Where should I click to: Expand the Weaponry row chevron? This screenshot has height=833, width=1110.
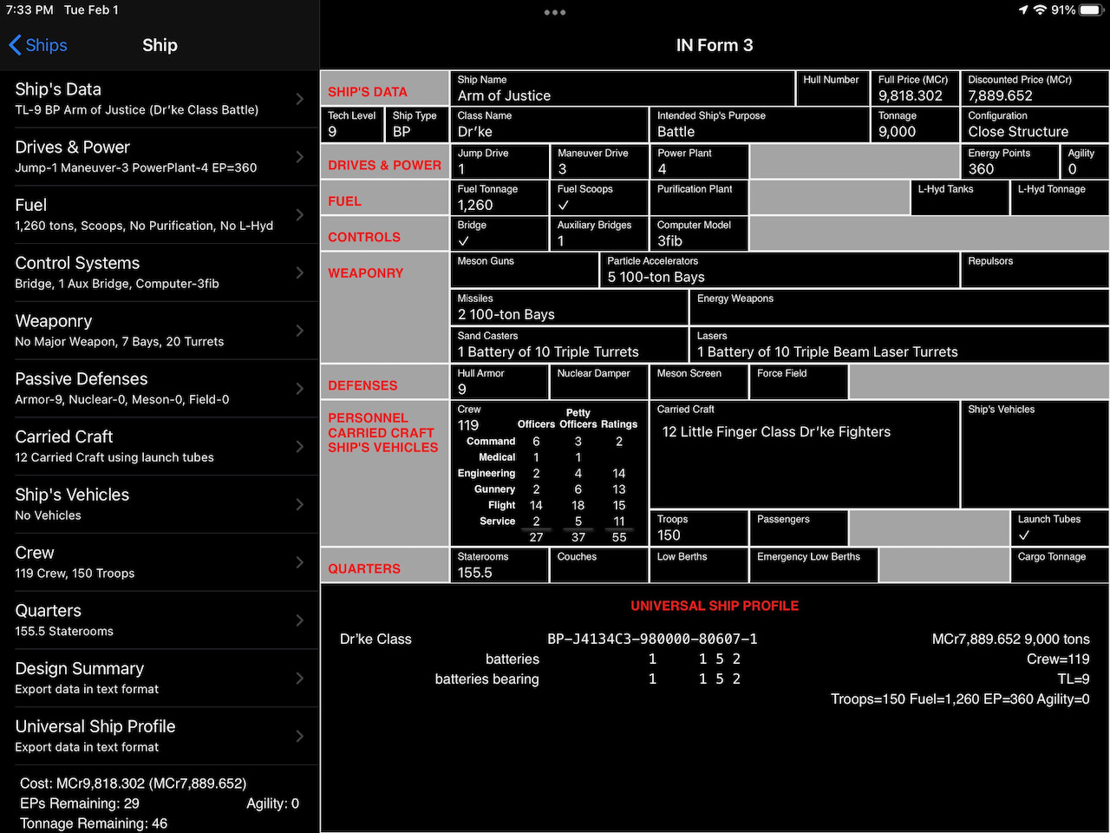[300, 331]
